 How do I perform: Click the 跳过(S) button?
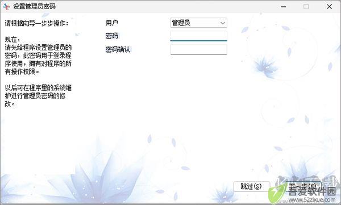(251, 186)
